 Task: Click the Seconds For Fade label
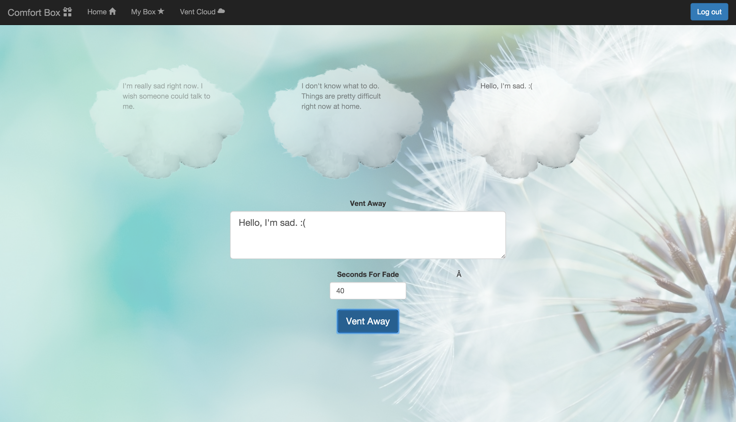(x=367, y=274)
